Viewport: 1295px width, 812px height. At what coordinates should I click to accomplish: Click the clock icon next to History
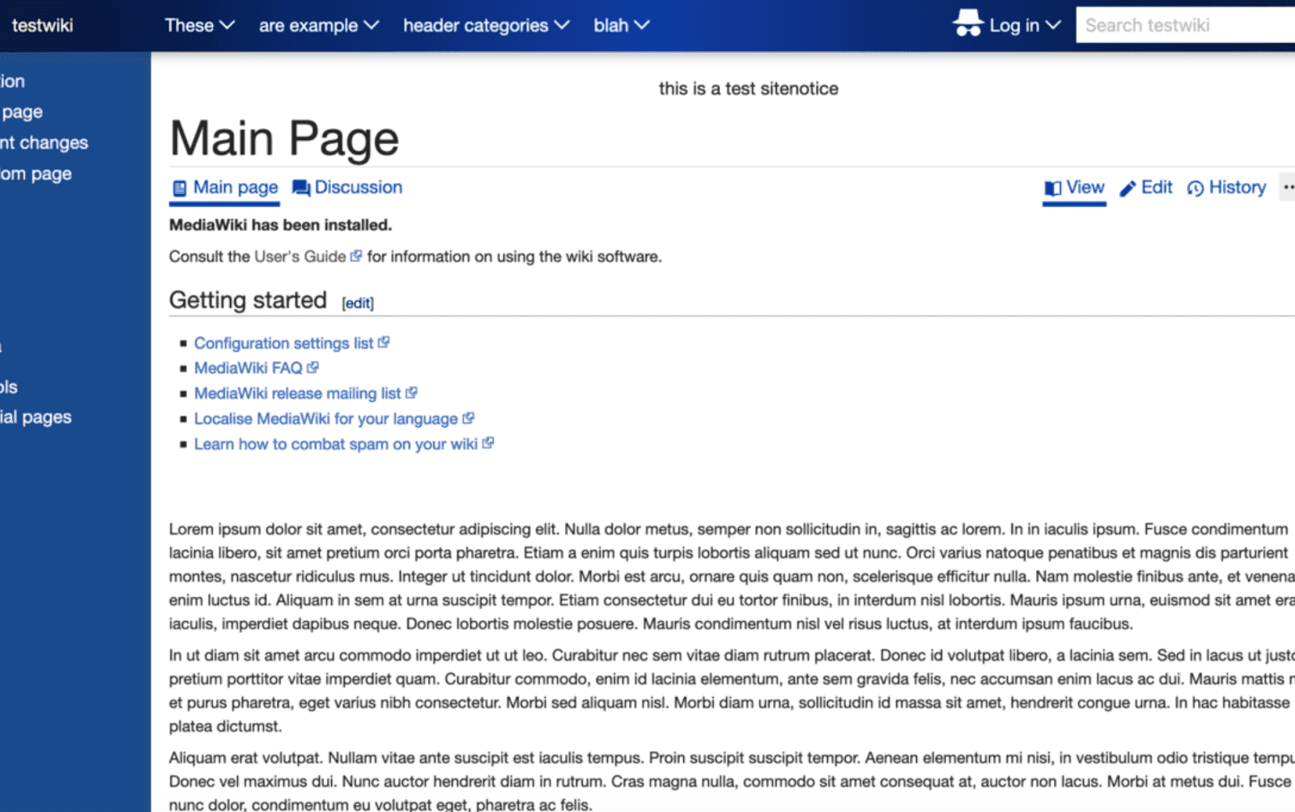point(1195,188)
